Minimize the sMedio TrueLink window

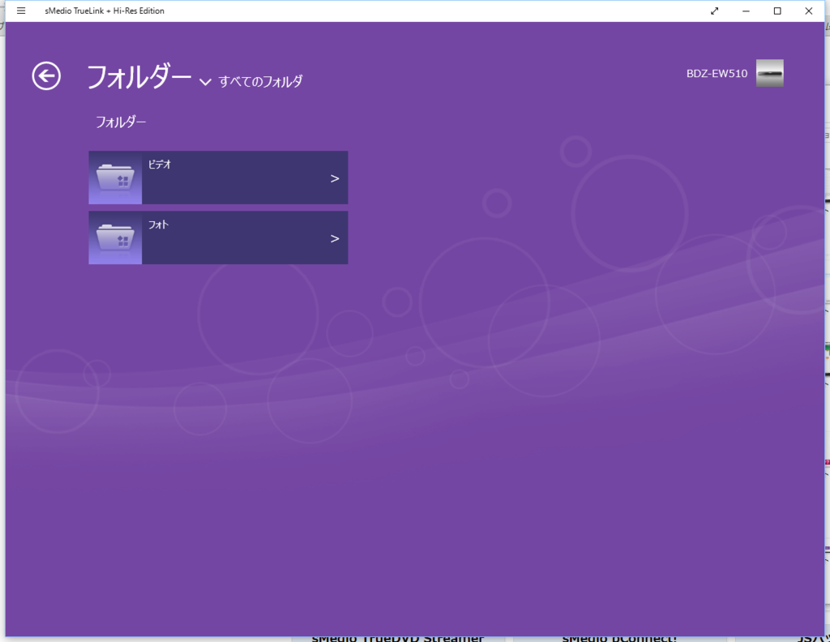(746, 11)
